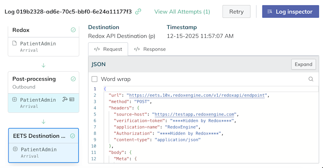Select PatientAdmin Arrival under Redox stage
This screenshot has width=323, height=168.
coord(44,47)
